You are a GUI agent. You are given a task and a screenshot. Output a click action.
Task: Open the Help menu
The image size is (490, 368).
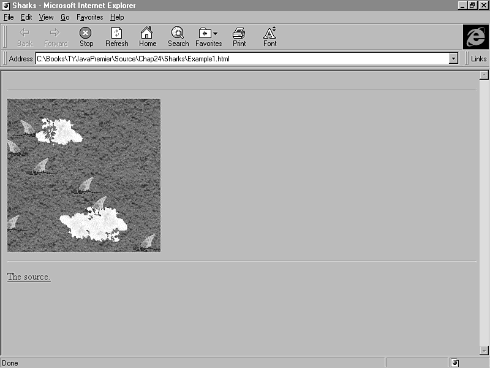[x=117, y=17]
